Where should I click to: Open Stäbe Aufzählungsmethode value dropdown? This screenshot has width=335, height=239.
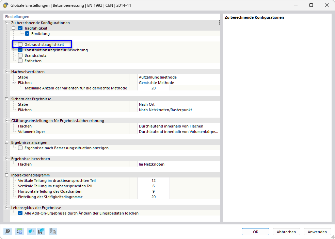click(178, 77)
